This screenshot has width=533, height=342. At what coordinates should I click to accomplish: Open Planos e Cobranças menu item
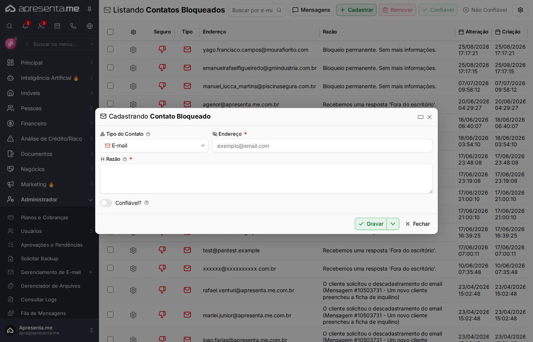(x=45, y=217)
